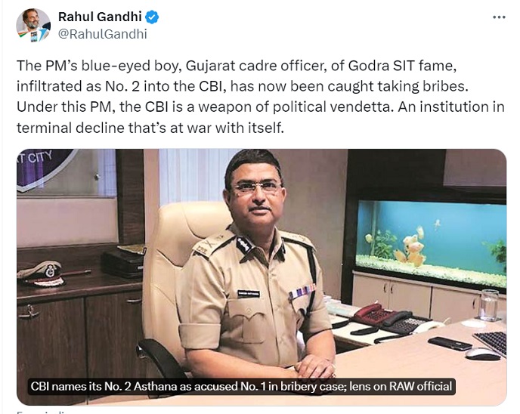Click the glass of water near the aquarium
The width and height of the screenshot is (520, 414).
click(x=489, y=304)
